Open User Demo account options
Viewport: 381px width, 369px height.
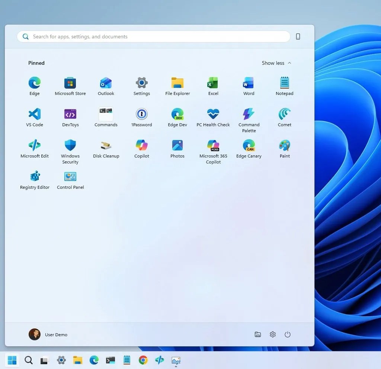(48, 334)
